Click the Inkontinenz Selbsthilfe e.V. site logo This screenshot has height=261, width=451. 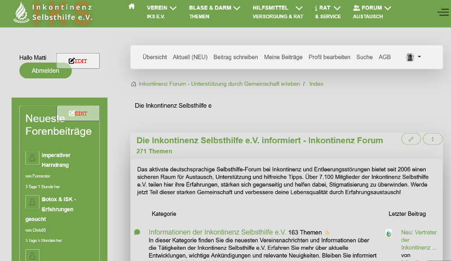point(54,12)
